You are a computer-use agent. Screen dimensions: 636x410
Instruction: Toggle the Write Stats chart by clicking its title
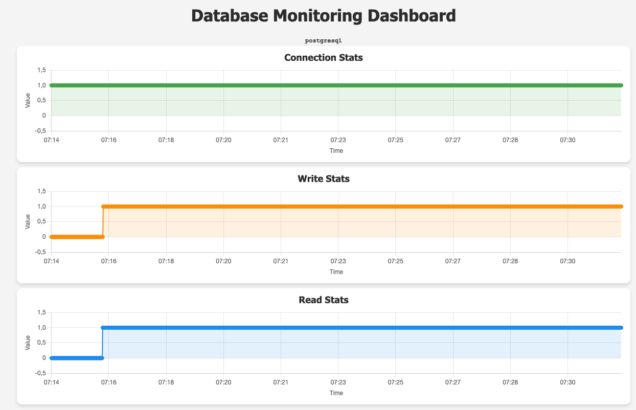(x=323, y=179)
